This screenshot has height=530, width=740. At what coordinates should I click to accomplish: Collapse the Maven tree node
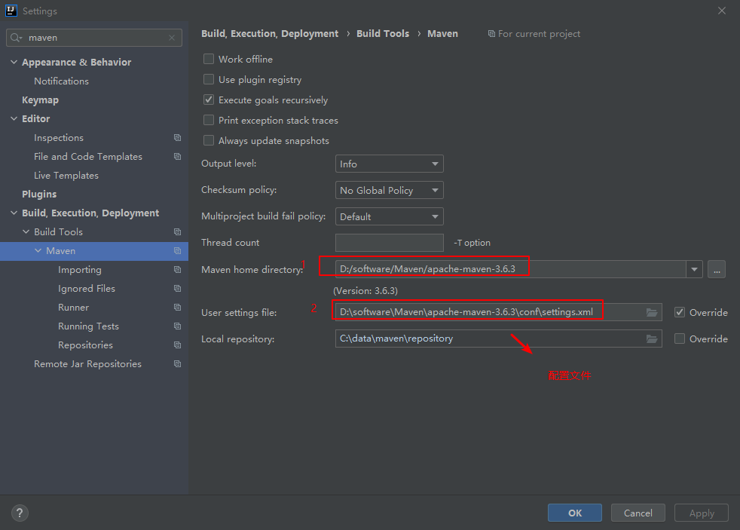[38, 251]
